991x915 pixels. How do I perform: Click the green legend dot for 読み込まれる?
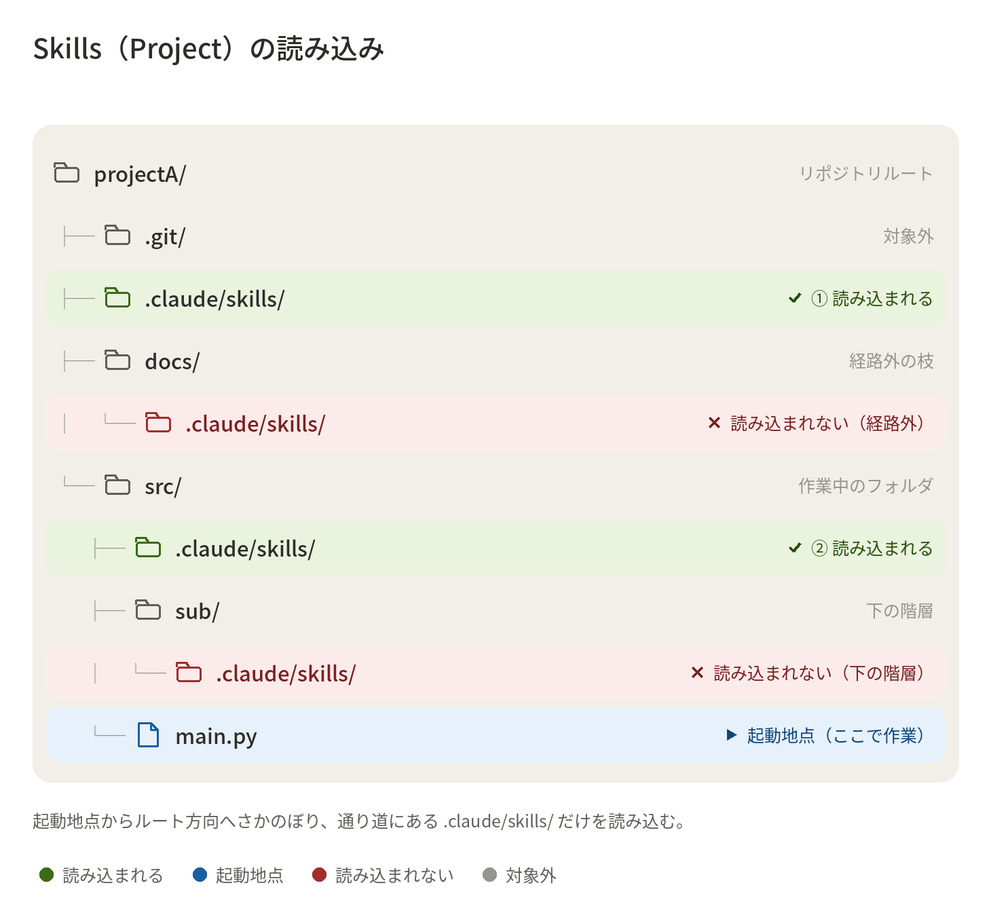tap(46, 875)
